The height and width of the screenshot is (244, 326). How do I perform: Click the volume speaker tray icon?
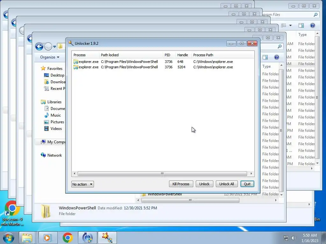point(294,238)
